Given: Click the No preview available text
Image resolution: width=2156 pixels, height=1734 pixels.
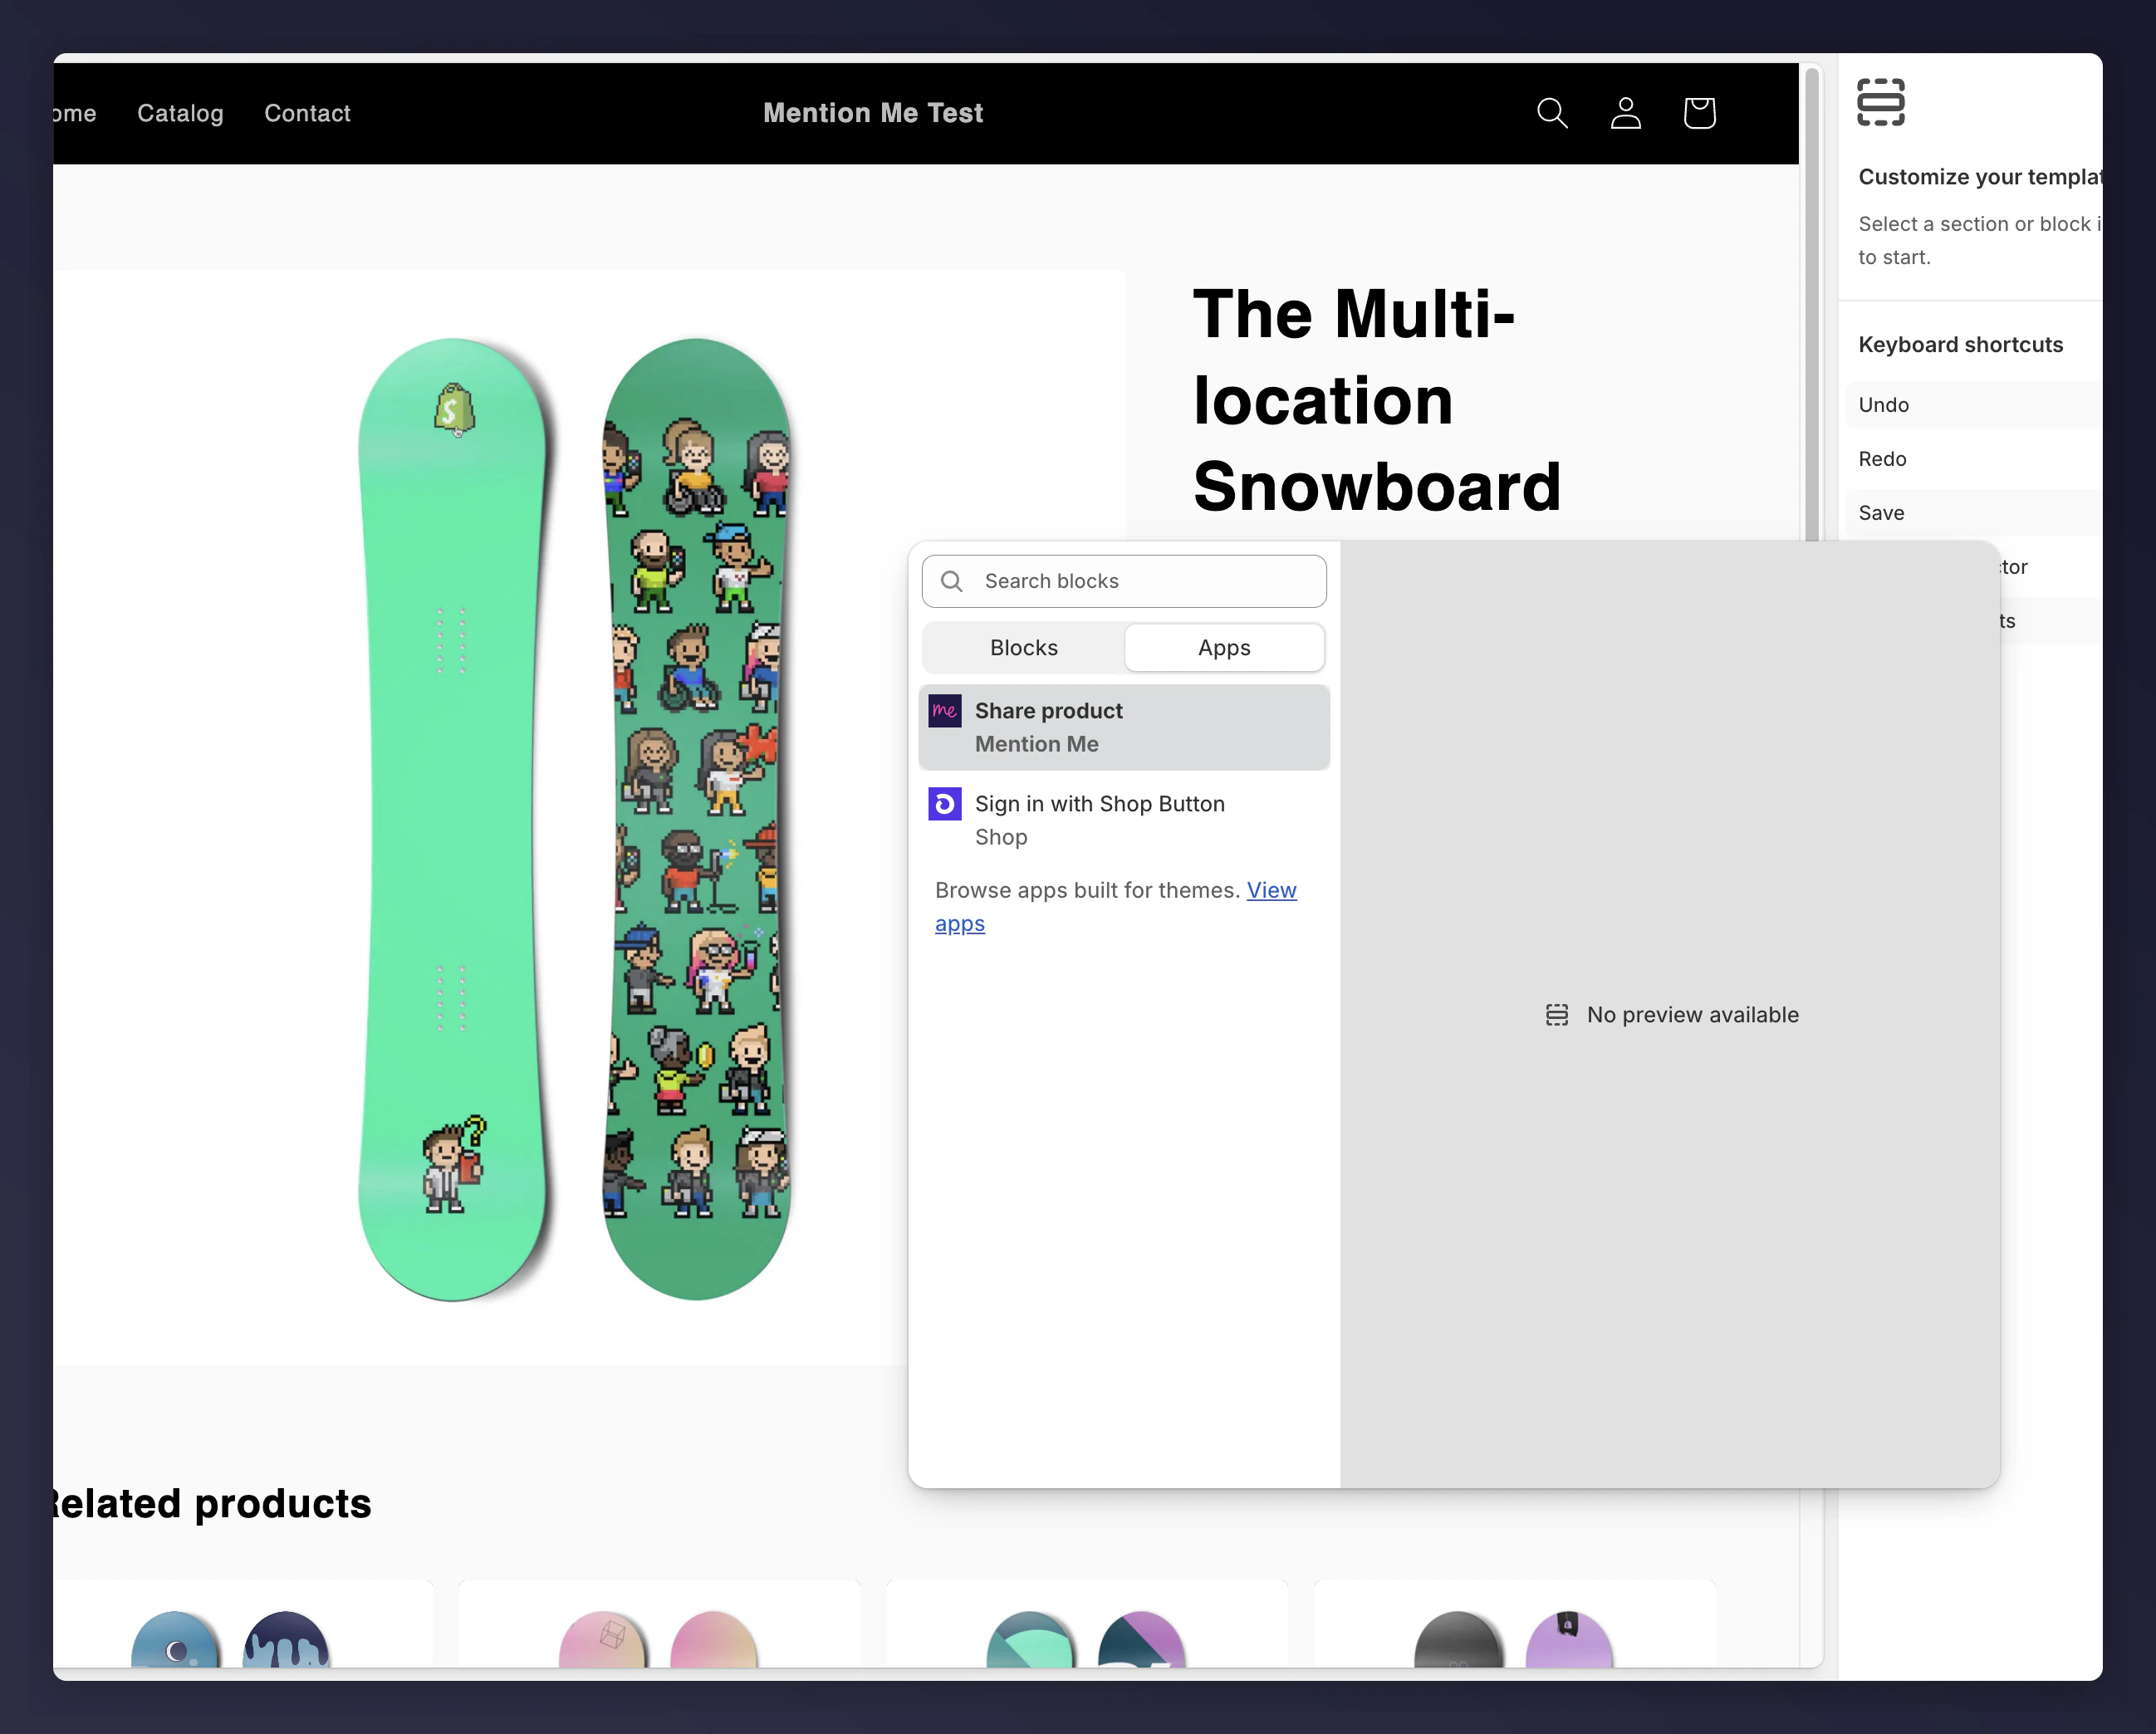Looking at the screenshot, I should coord(1692,1015).
